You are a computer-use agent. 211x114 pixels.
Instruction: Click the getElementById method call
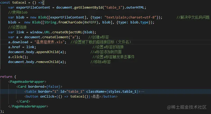click(x=88, y=8)
